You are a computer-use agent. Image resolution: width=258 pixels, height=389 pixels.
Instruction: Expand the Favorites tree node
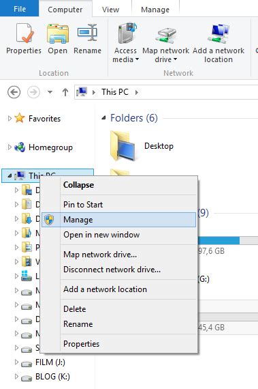[x=10, y=118]
